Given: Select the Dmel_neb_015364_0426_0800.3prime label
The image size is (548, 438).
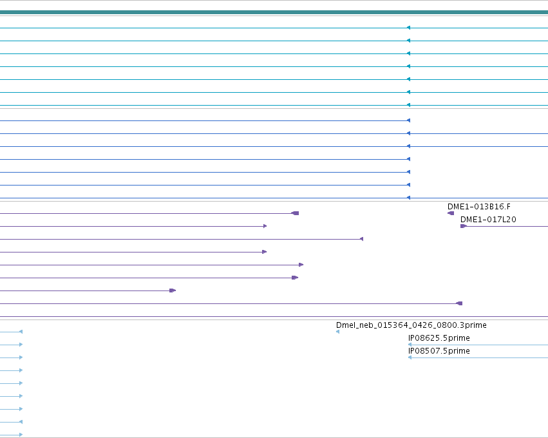Looking at the screenshot, I should pyautogui.click(x=411, y=325).
